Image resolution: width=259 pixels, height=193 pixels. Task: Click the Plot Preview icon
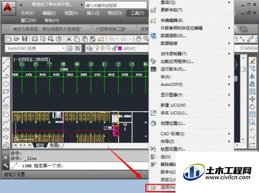[x=42, y=39]
